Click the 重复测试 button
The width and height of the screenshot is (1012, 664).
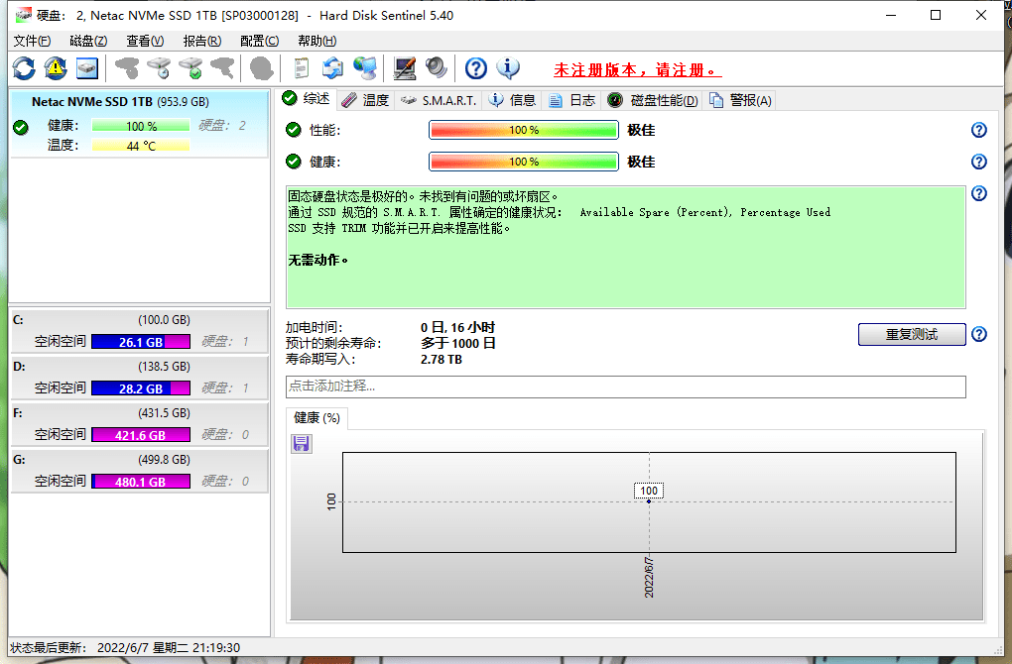(911, 334)
